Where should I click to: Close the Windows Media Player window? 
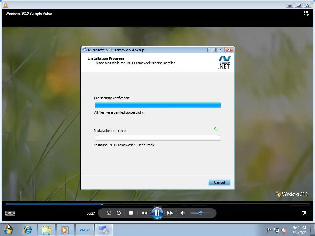point(308,6)
